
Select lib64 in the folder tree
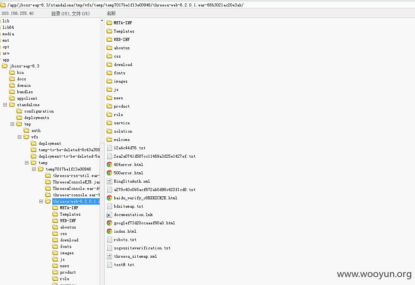[x=8, y=27]
